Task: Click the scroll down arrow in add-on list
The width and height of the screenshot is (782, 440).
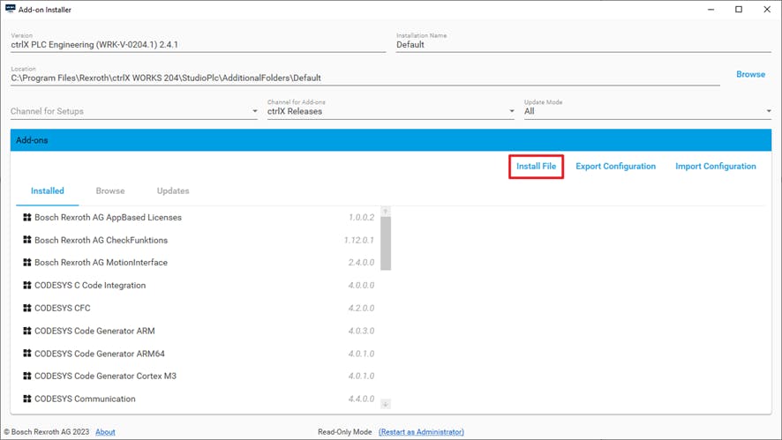Action: (x=386, y=404)
